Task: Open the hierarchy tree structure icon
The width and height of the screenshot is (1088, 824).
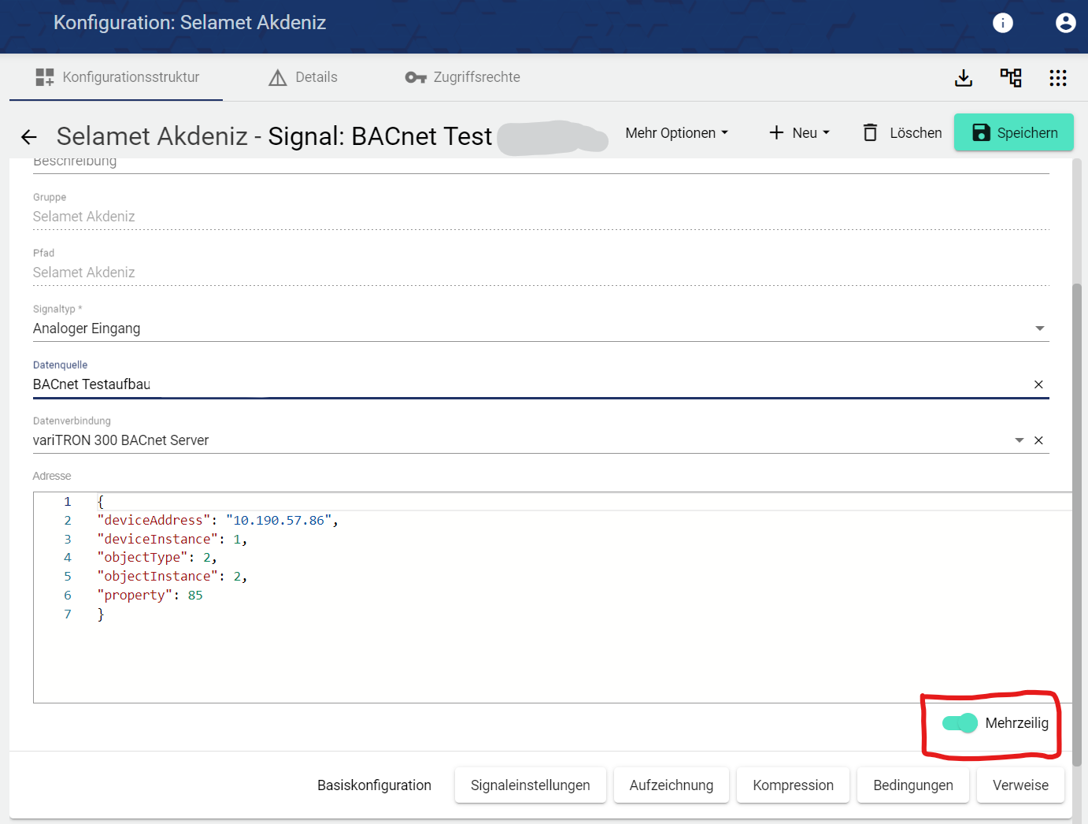Action: pyautogui.click(x=1011, y=77)
